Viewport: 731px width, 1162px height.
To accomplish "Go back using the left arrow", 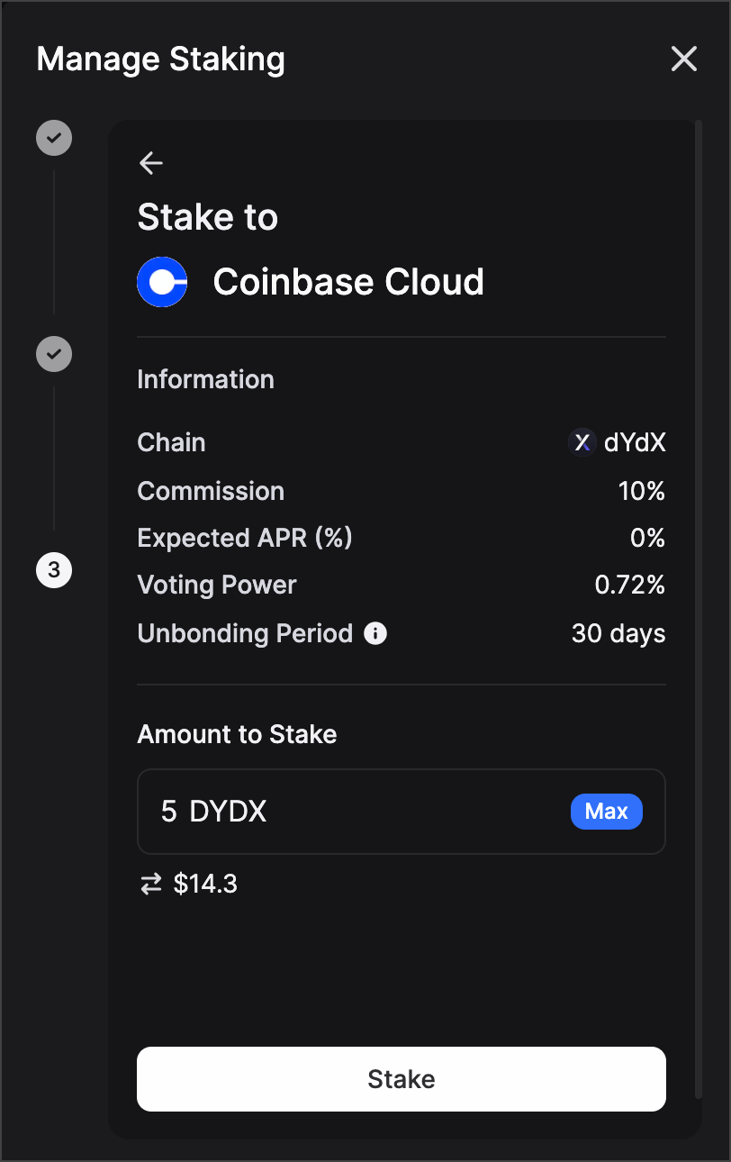I will click(151, 163).
